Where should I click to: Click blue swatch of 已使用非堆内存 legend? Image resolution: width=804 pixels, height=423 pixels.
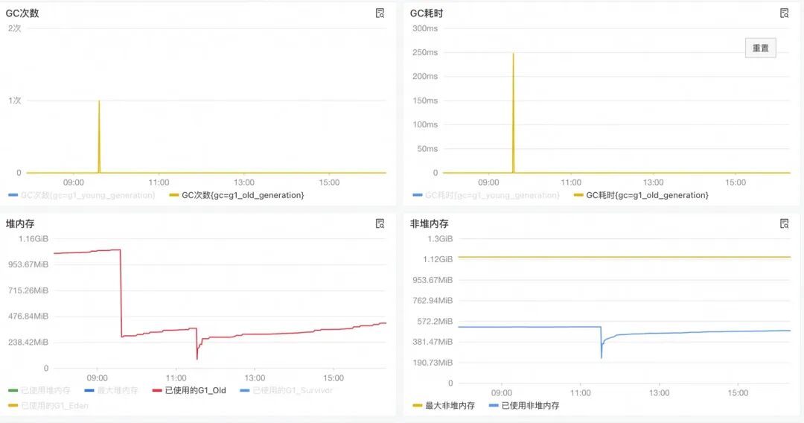coord(494,406)
